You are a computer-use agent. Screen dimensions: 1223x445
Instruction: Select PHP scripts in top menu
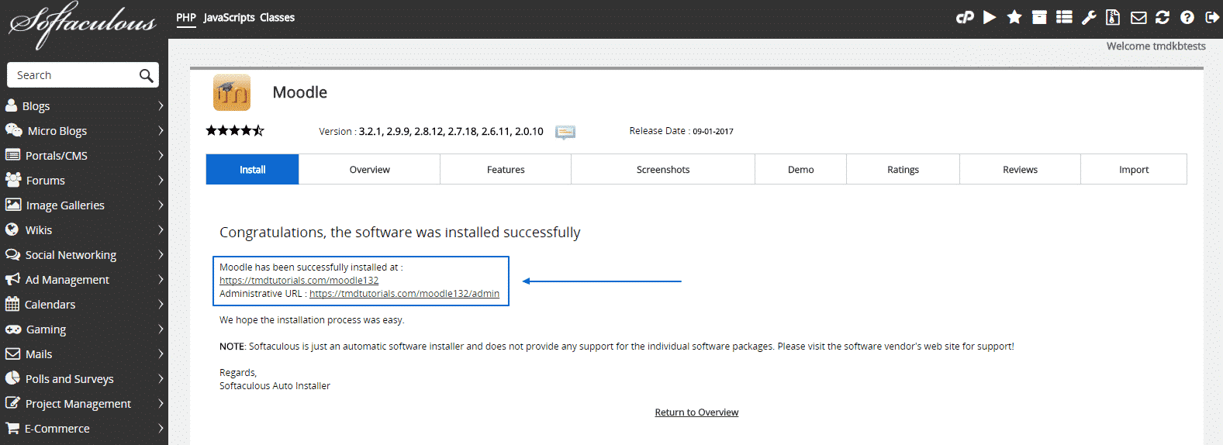point(186,17)
